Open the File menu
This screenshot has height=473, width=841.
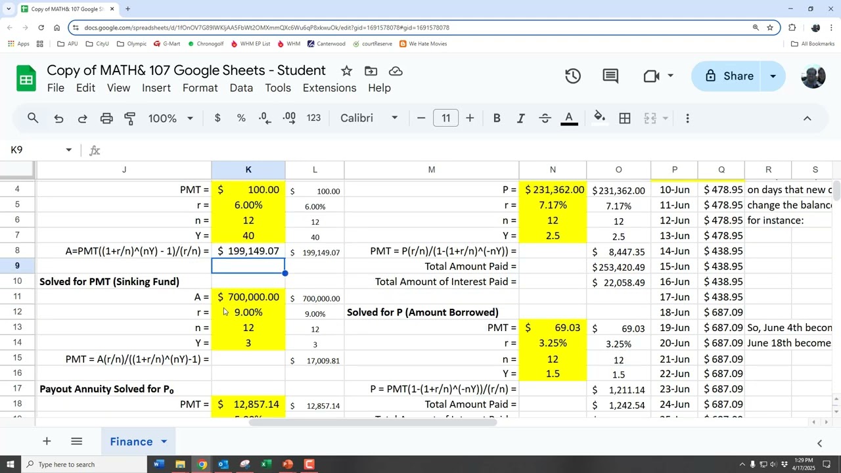coord(56,88)
